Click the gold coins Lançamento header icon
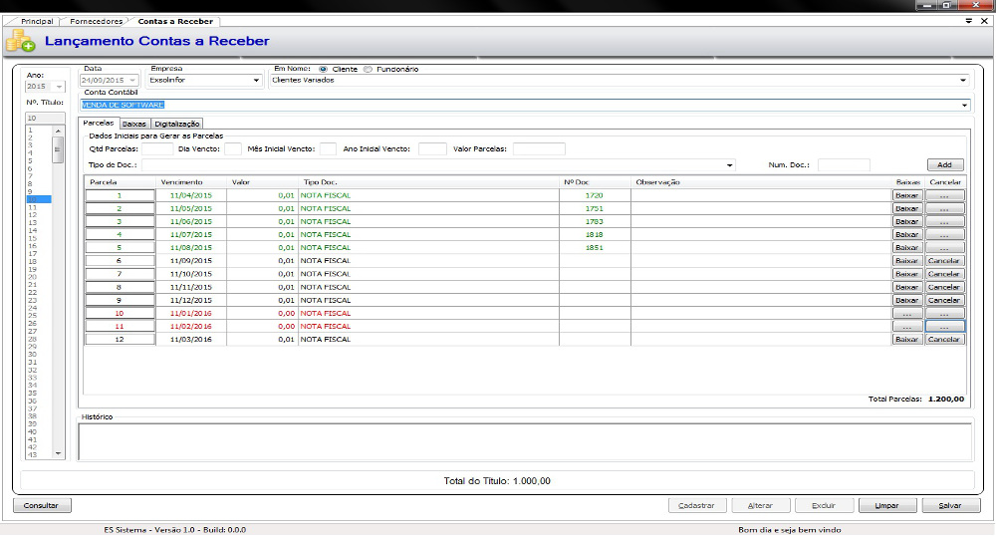996x536 pixels. click(x=20, y=42)
